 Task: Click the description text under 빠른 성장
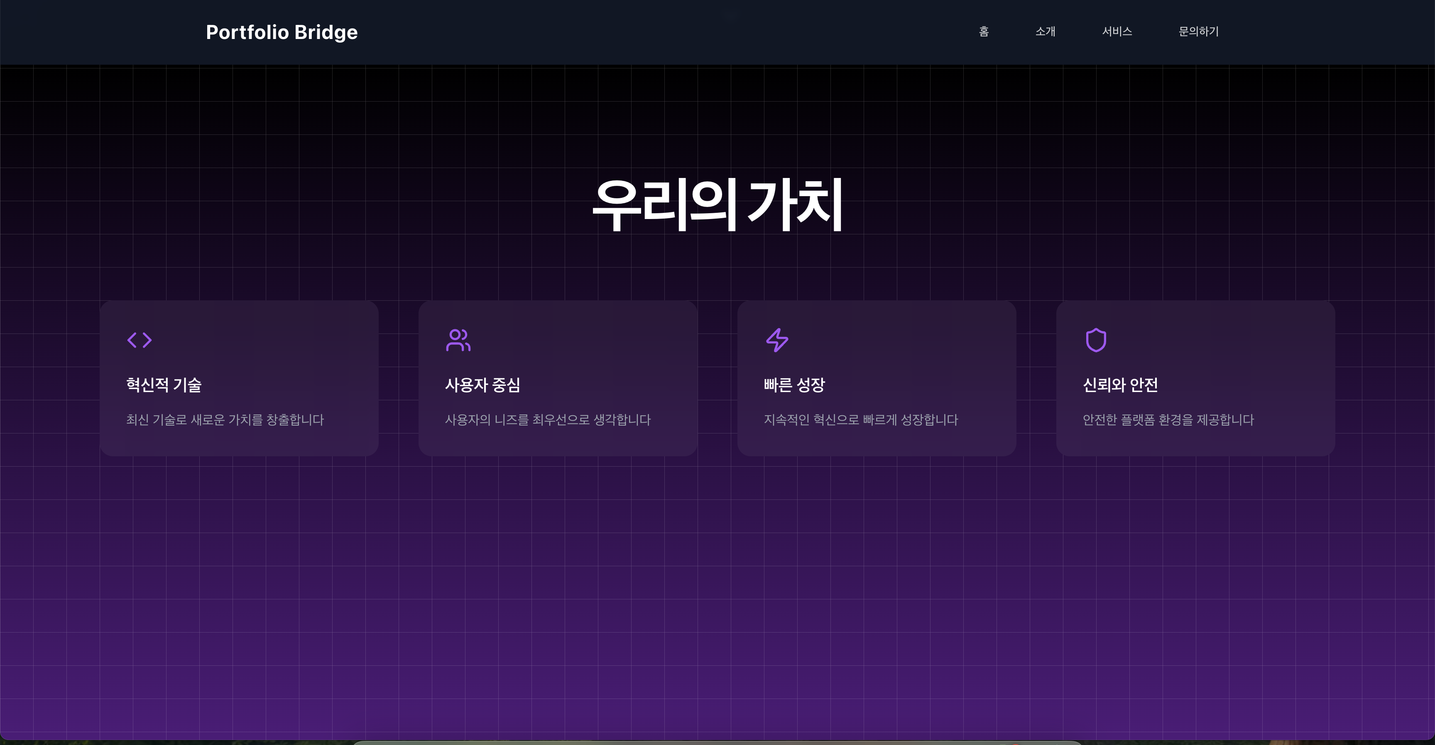[861, 420]
